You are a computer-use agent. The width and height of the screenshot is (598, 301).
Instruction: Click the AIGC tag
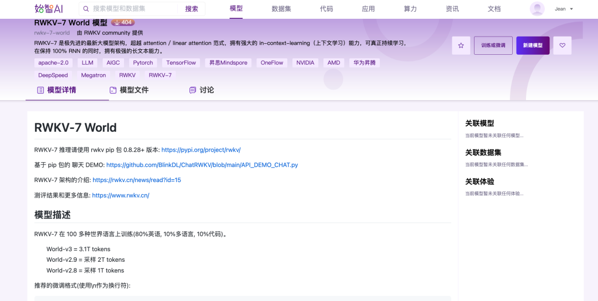tap(114, 63)
